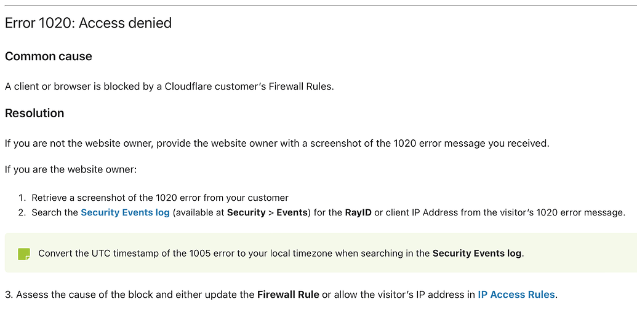Click bold Security Events log in the note
This screenshot has width=637, height=310.
pos(477,254)
